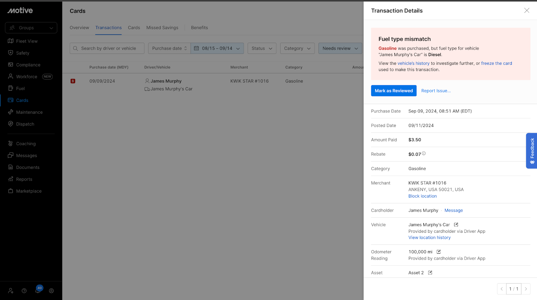Screen dimensions: 537x300
Task: Click the Rebate info icon
Action: click(424, 154)
